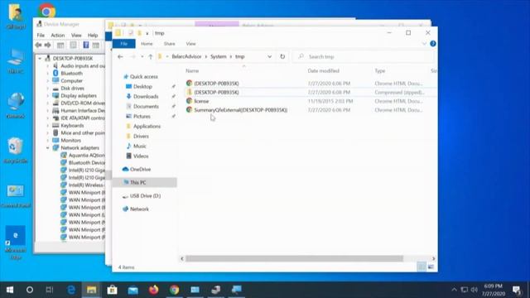Image resolution: width=530 pixels, height=298 pixels.
Task: Open notification center in system tray
Action: pyautogui.click(x=516, y=290)
